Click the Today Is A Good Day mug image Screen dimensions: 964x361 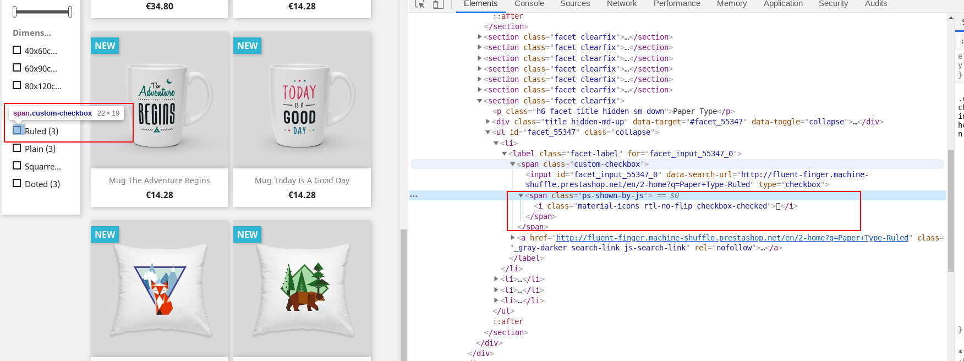click(302, 100)
